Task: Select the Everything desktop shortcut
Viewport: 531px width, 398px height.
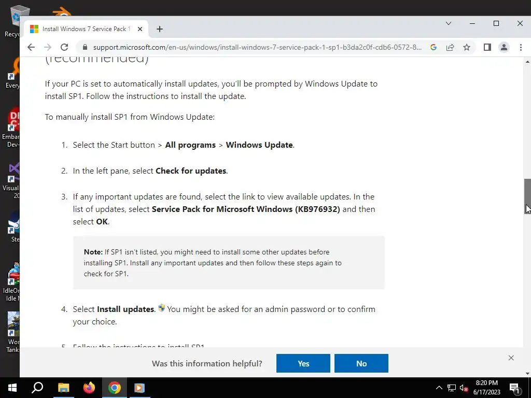Action: pyautogui.click(x=13, y=74)
